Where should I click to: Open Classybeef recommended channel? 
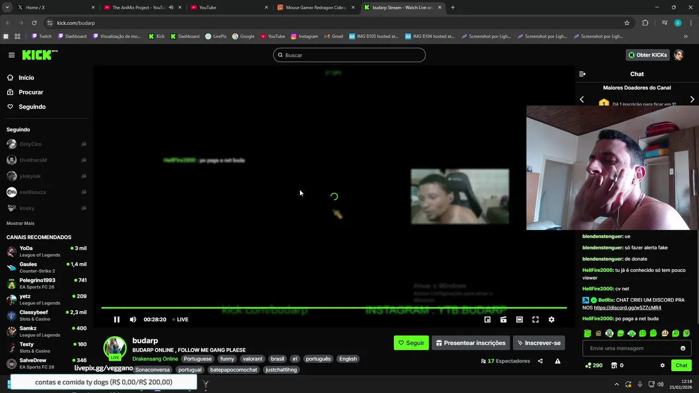(x=46, y=315)
